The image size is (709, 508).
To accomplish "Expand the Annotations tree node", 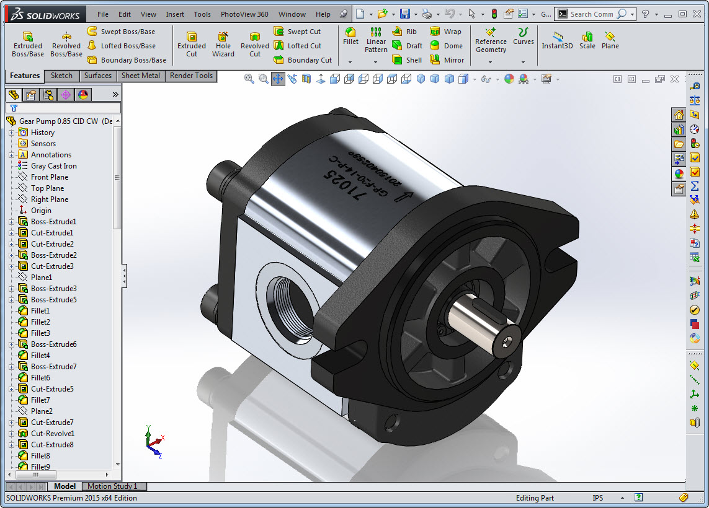I will 11,155.
